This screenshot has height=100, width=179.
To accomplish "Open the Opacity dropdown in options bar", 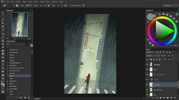I will (45, 6).
